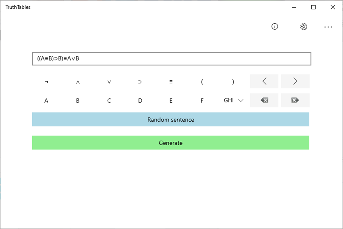
Task: Generate a random sentence
Action: tap(170, 119)
